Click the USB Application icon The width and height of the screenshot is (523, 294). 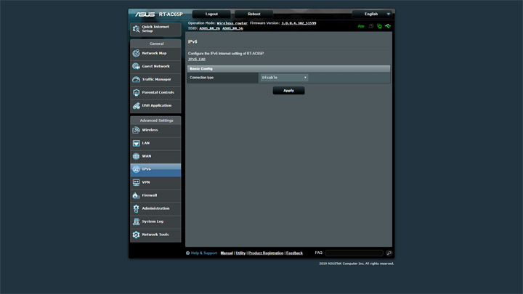[x=136, y=106]
